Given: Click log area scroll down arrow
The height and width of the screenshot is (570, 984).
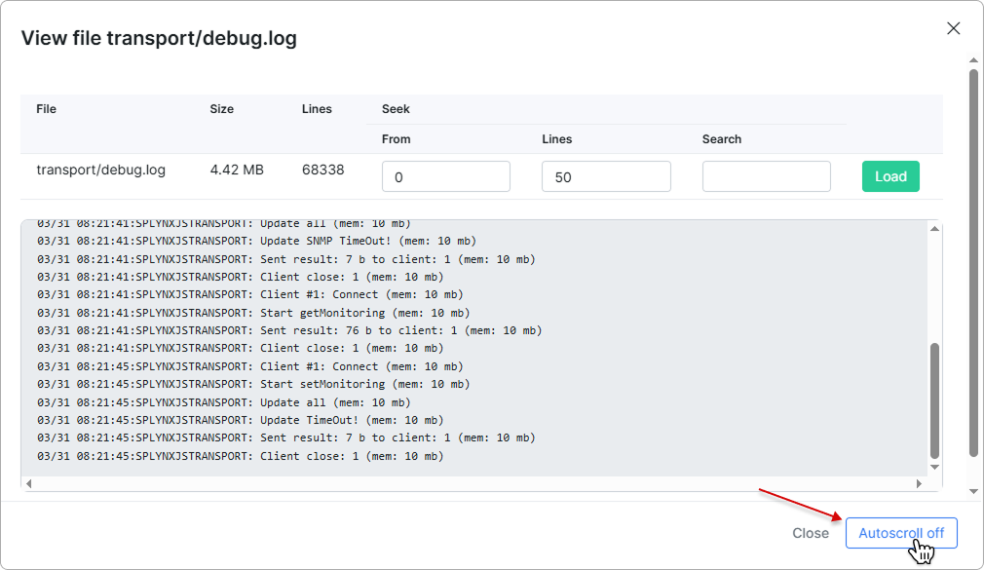Looking at the screenshot, I should tap(934, 467).
